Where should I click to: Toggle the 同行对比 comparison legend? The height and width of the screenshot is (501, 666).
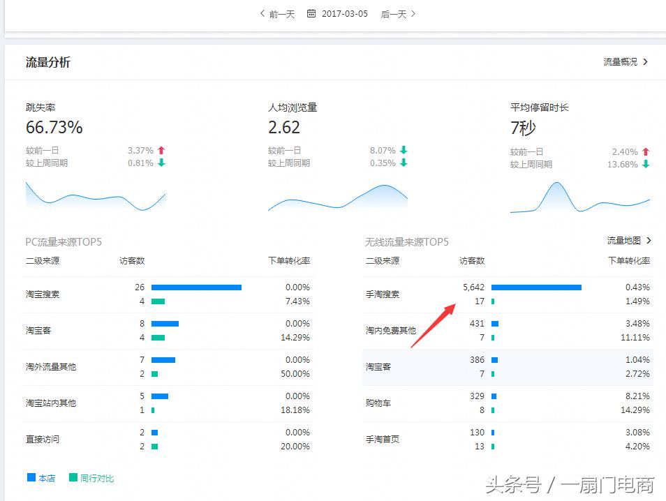click(87, 477)
